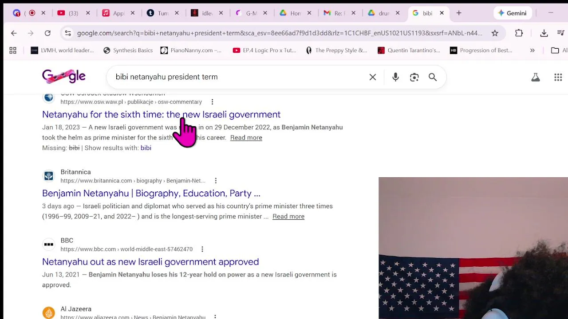The image size is (568, 319).
Task: Open more options for BBC result
Action: click(x=202, y=249)
